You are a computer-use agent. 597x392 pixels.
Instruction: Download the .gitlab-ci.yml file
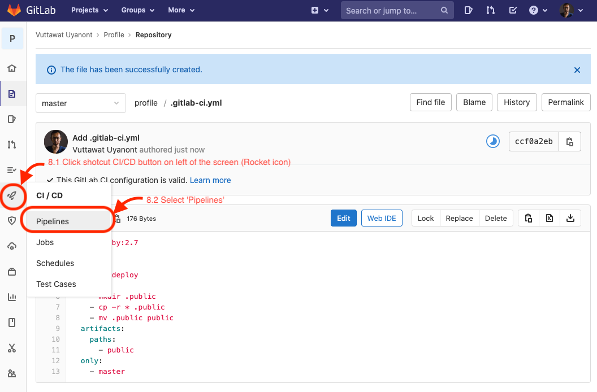point(570,217)
